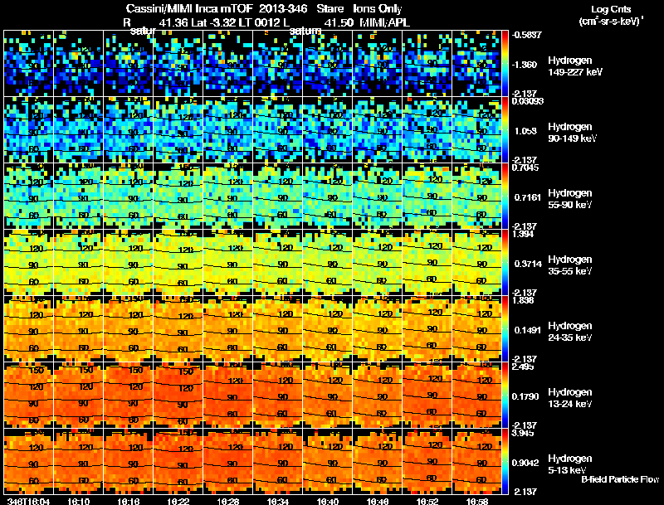Screen dimensions: 664x505
Task: Click the "B-field Particle Flow" caption
Action: click(620, 479)
